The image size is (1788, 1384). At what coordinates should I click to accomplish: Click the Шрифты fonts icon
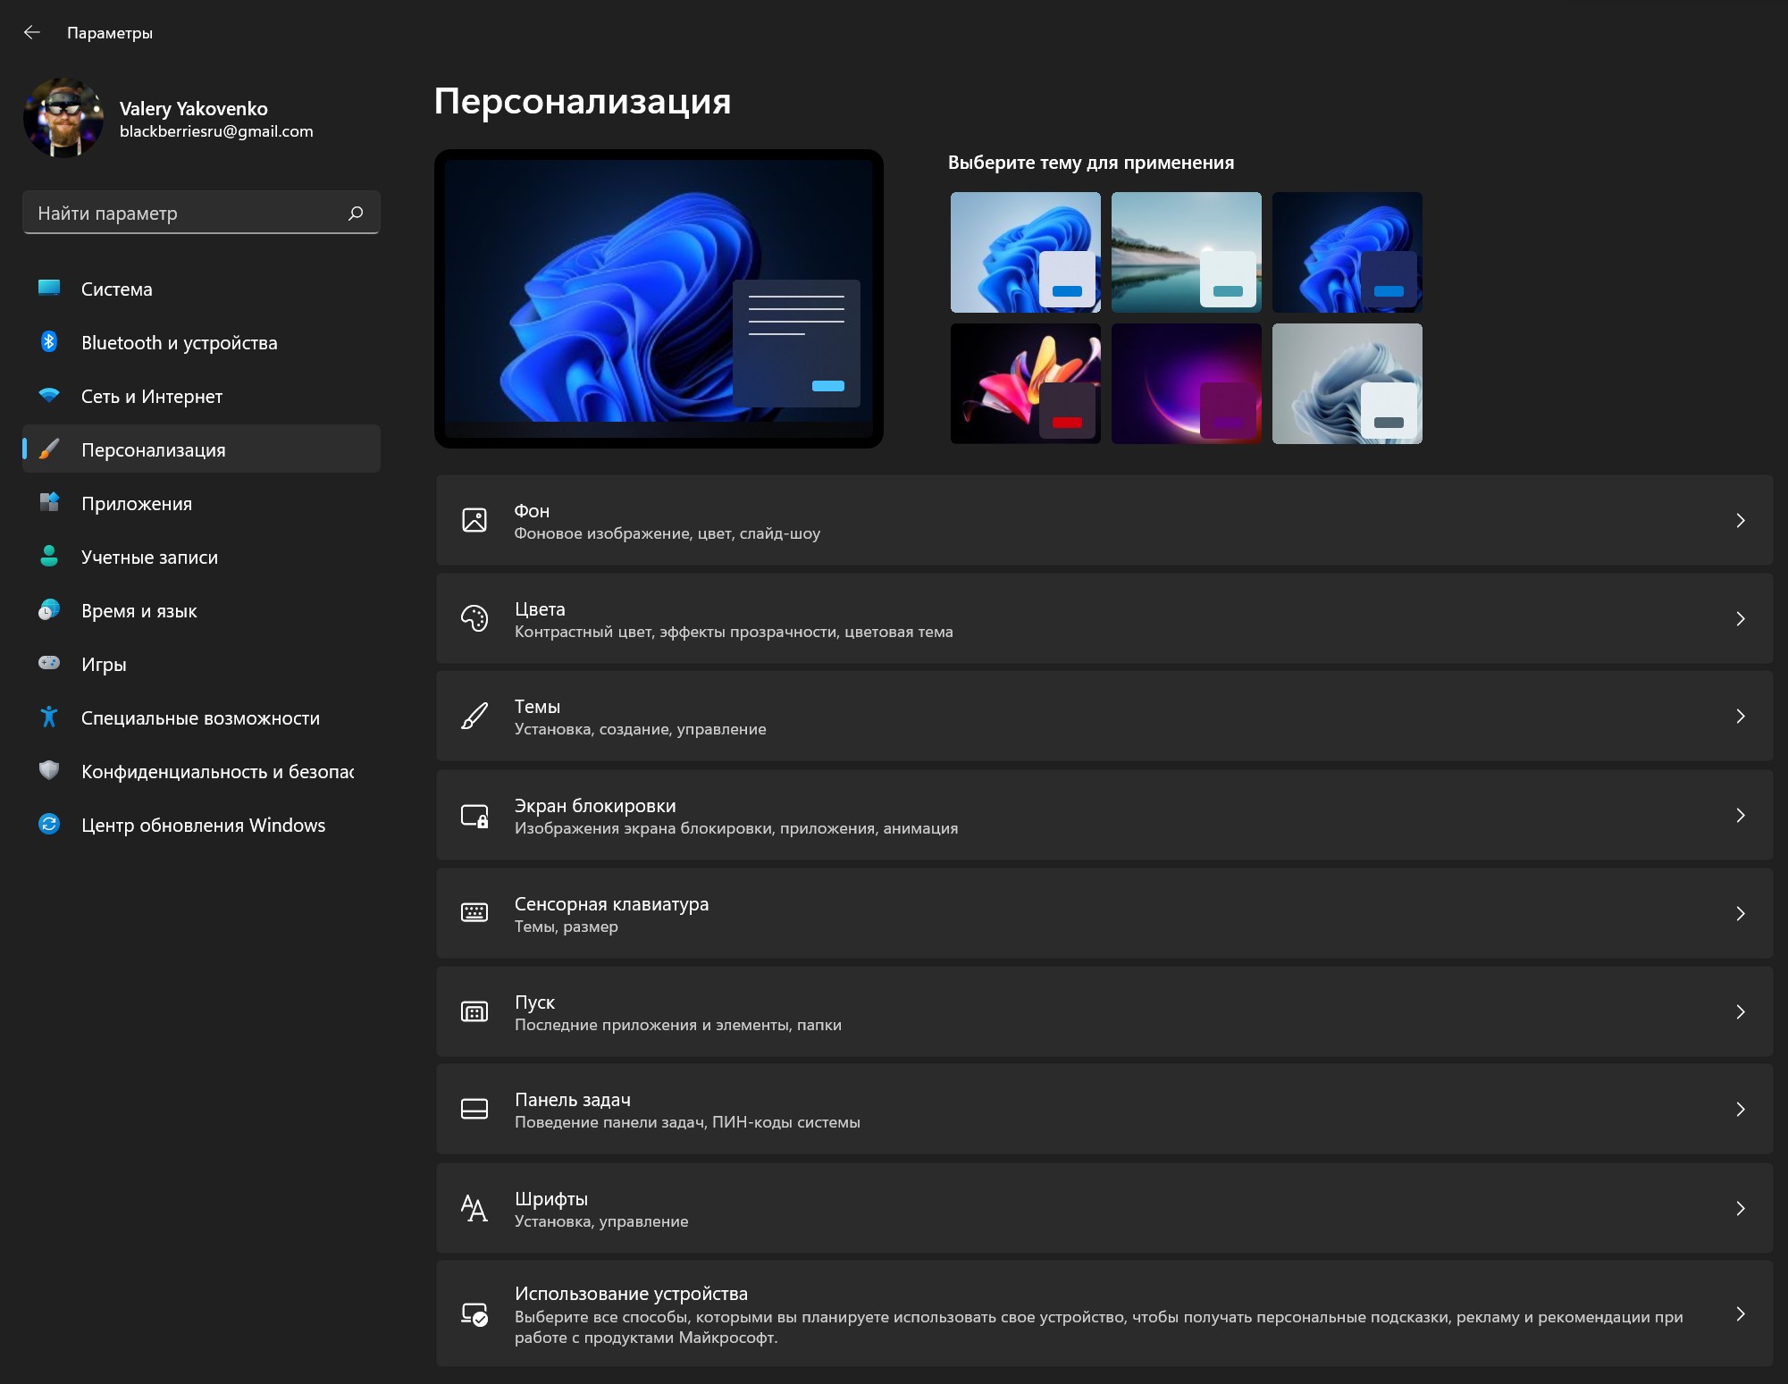tap(474, 1208)
